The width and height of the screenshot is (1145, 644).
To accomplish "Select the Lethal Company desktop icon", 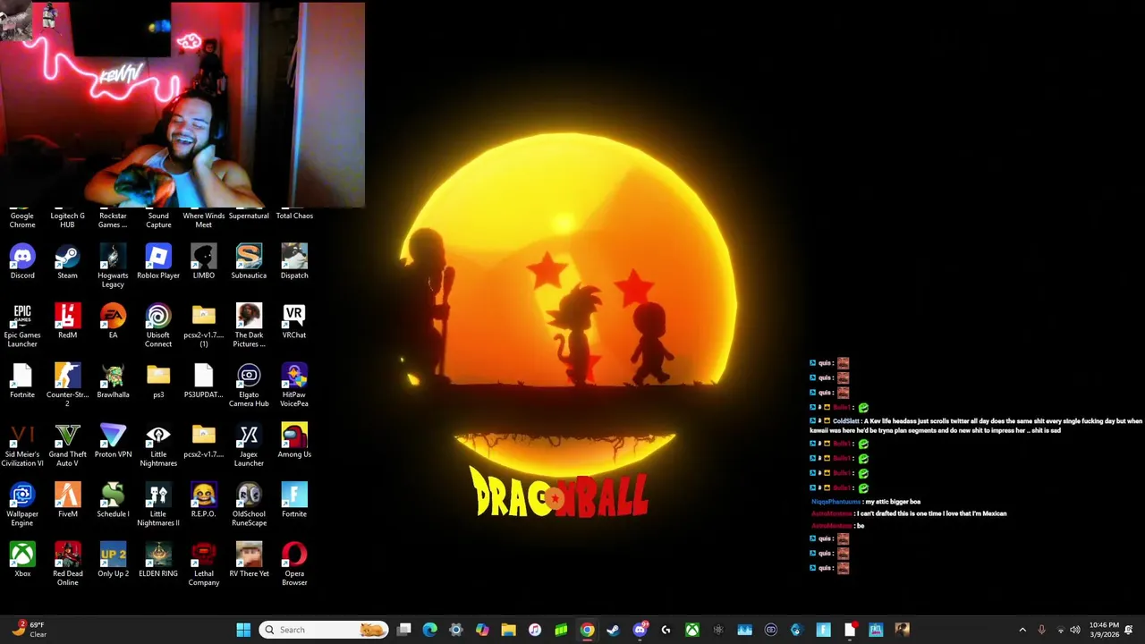I will 204,565.
